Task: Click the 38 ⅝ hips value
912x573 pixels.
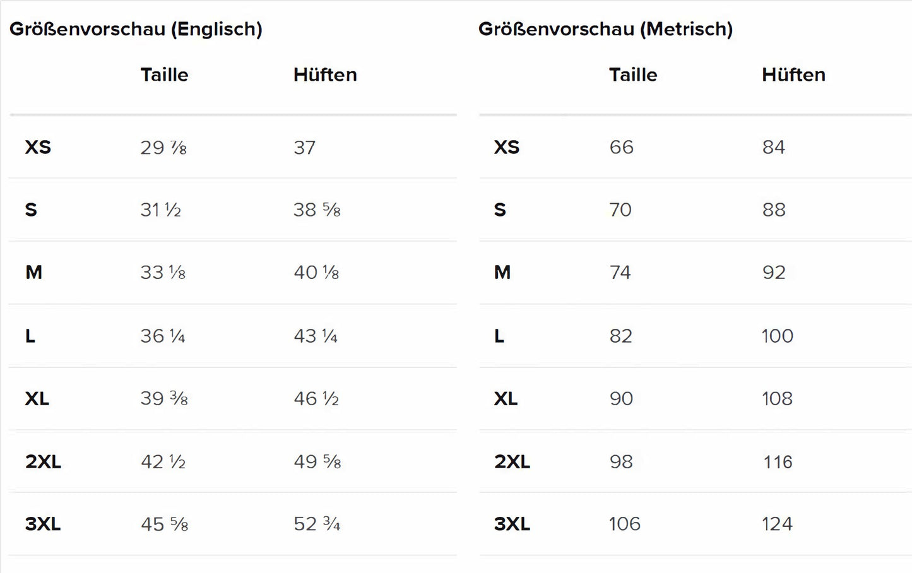Action: [317, 210]
